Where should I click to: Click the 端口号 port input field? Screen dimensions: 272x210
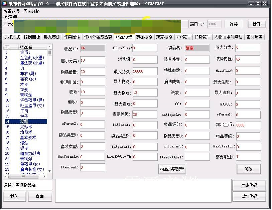click(x=214, y=24)
